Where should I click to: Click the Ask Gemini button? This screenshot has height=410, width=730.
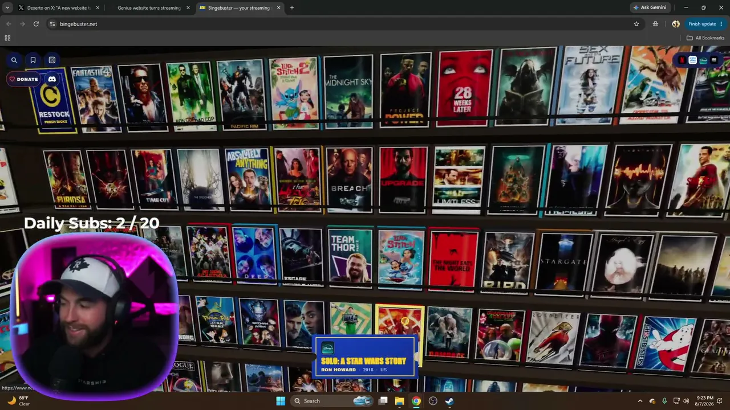(x=649, y=8)
